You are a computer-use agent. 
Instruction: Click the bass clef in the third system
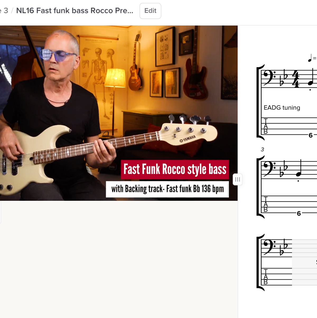click(269, 247)
